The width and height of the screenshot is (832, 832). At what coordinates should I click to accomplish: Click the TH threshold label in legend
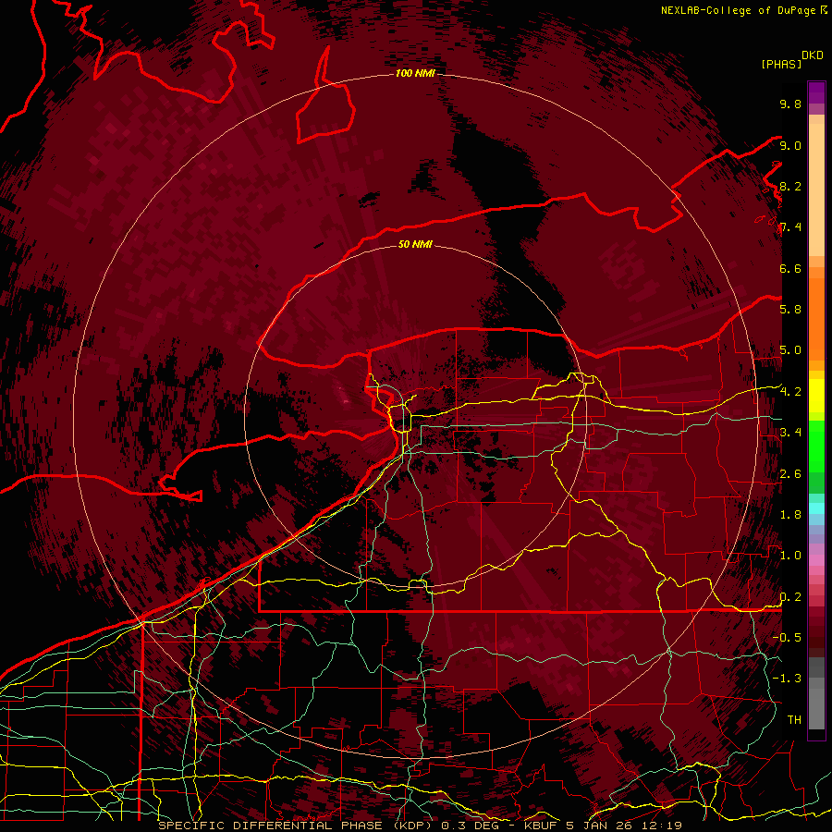click(x=794, y=720)
